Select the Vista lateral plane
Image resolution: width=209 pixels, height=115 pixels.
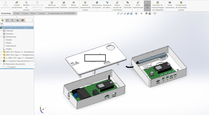click(11, 46)
